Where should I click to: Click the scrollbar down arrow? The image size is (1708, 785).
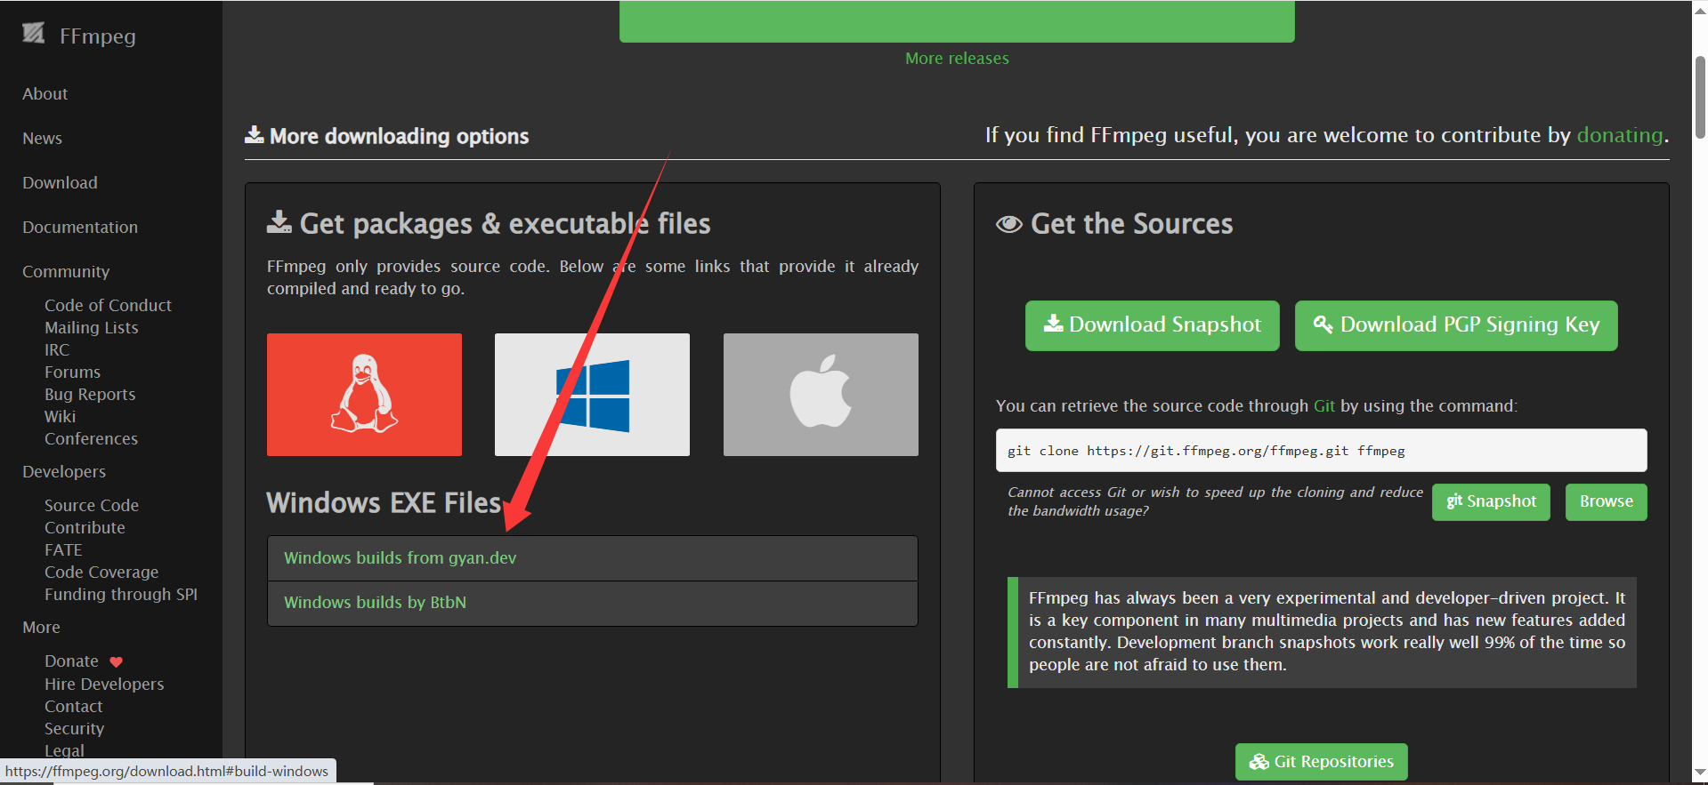pos(1700,773)
